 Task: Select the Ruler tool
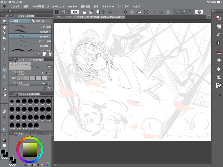[x=4, y=129]
